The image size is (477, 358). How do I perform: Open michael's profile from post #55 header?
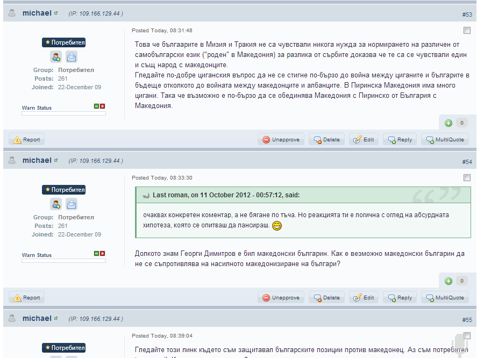(x=37, y=318)
